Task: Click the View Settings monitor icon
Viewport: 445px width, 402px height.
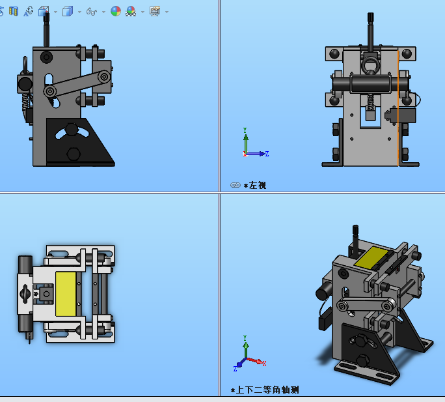Action: click(x=155, y=11)
